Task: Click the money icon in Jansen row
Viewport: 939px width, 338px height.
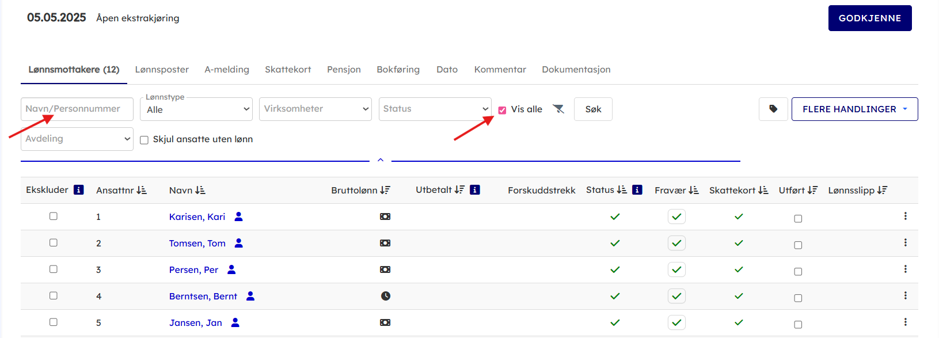Action: coord(385,322)
